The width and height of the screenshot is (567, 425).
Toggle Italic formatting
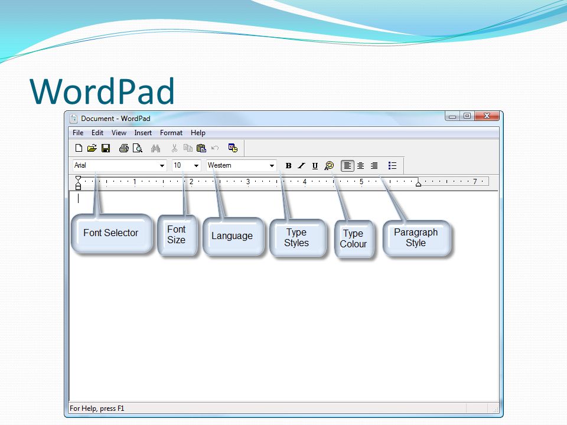point(301,165)
